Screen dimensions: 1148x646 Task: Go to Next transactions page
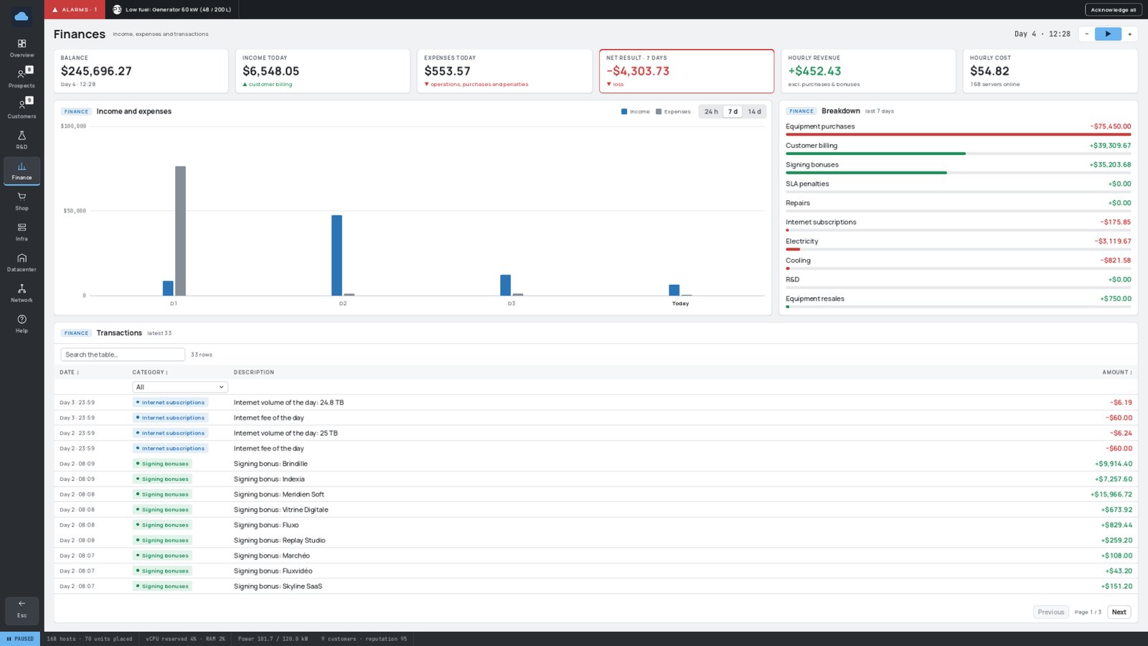[x=1119, y=612]
